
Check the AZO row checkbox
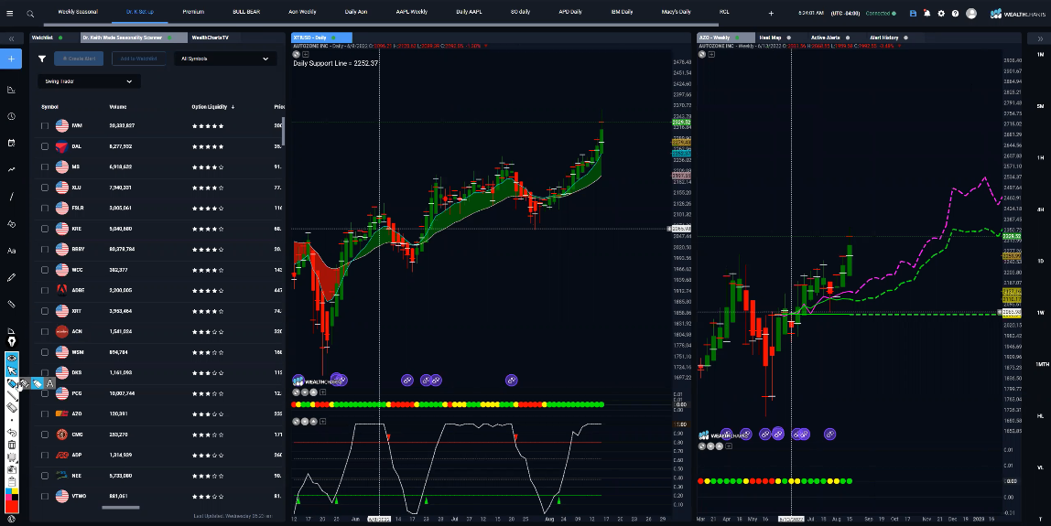point(45,414)
